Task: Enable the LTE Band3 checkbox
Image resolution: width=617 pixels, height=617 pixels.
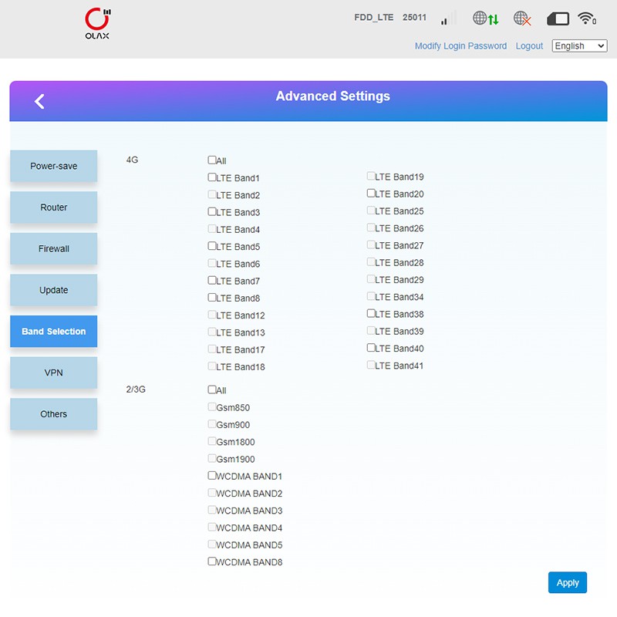Action: click(212, 211)
